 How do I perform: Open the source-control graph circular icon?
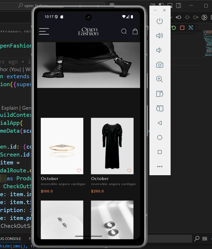[204, 17]
